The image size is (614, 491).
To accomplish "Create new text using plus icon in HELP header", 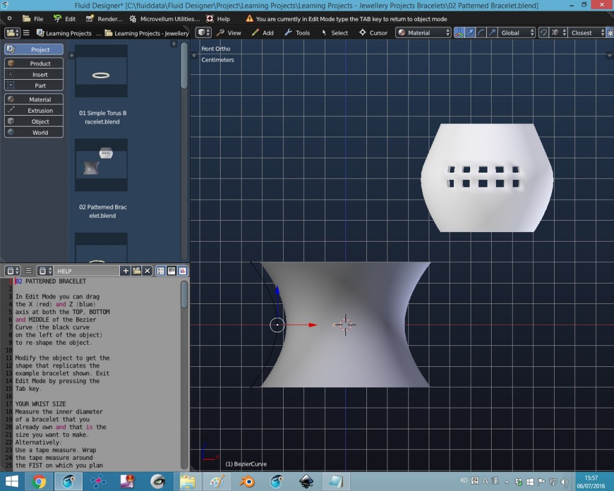I will coord(126,270).
